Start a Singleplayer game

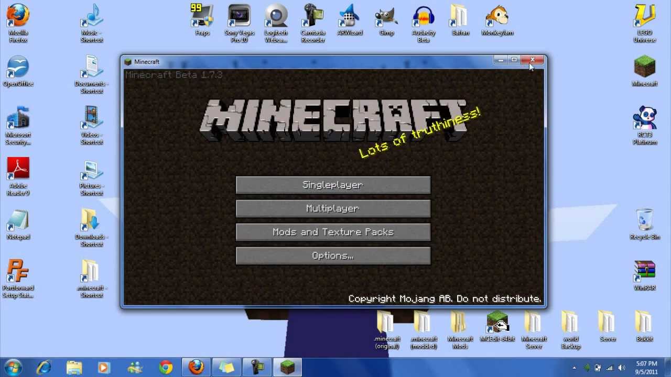click(333, 185)
